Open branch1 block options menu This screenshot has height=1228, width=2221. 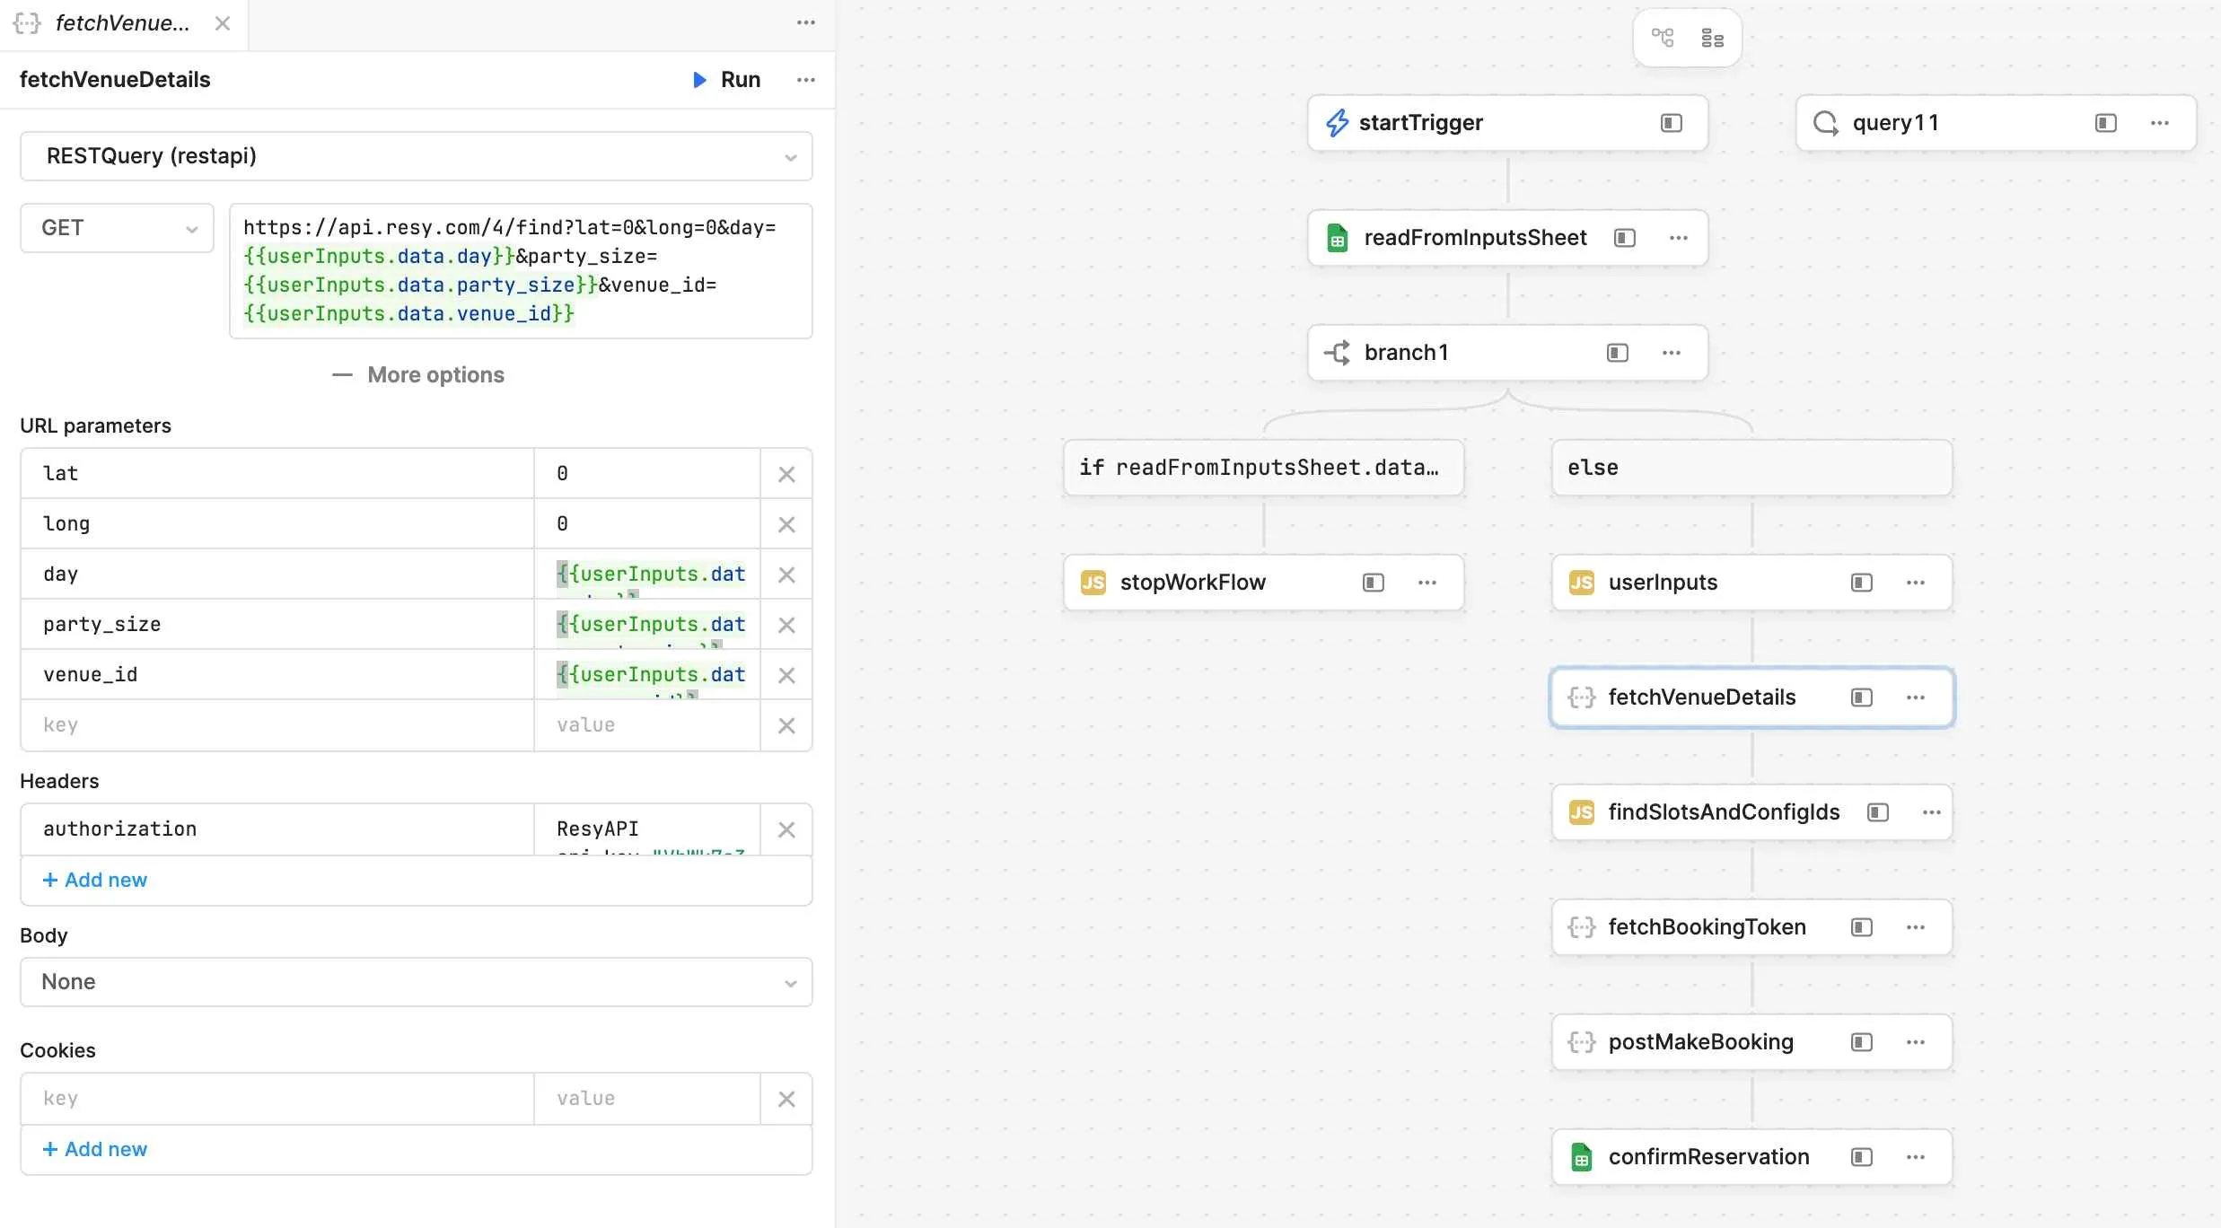coord(1672,353)
